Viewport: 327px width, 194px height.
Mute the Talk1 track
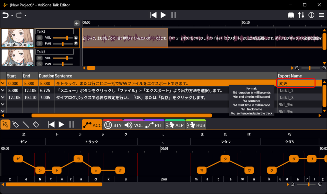pos(39,38)
